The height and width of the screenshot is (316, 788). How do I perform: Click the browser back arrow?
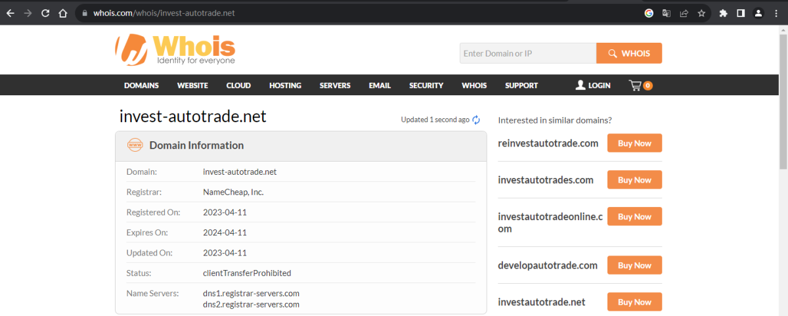click(11, 13)
